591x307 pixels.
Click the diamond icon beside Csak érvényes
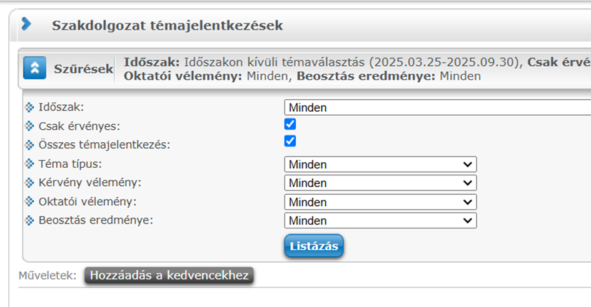[x=29, y=127]
